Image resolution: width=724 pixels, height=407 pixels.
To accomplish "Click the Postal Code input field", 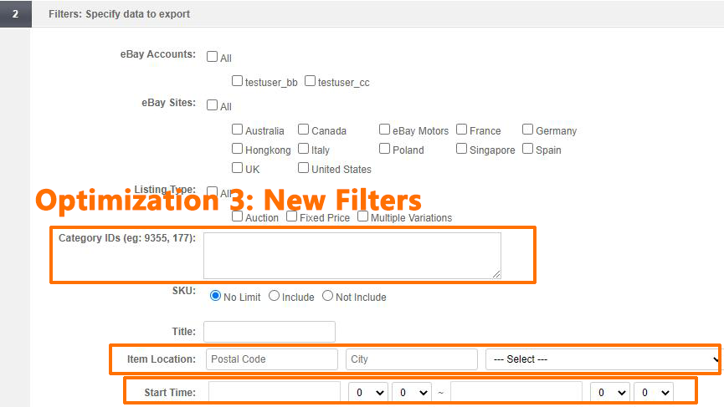I will (x=272, y=359).
